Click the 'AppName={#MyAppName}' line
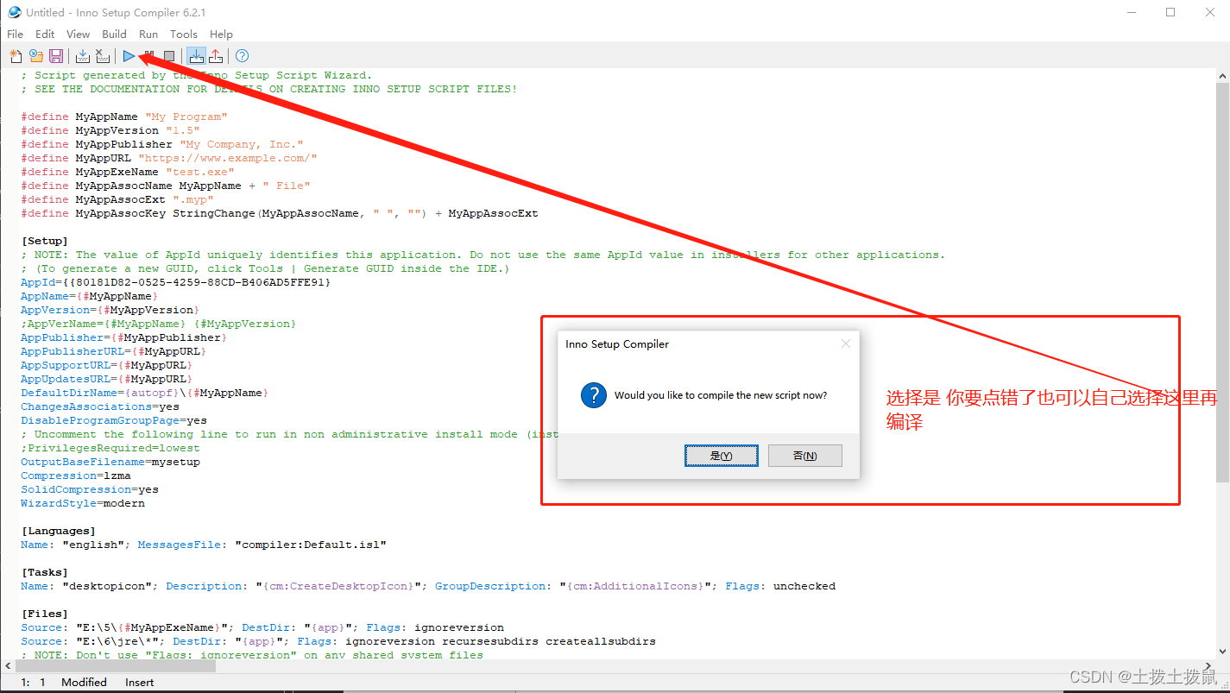Screen dimensions: 1230x693 pos(90,296)
